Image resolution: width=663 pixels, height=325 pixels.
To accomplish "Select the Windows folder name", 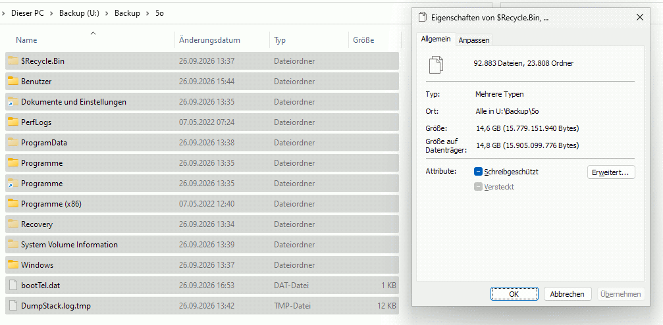I will (38, 265).
